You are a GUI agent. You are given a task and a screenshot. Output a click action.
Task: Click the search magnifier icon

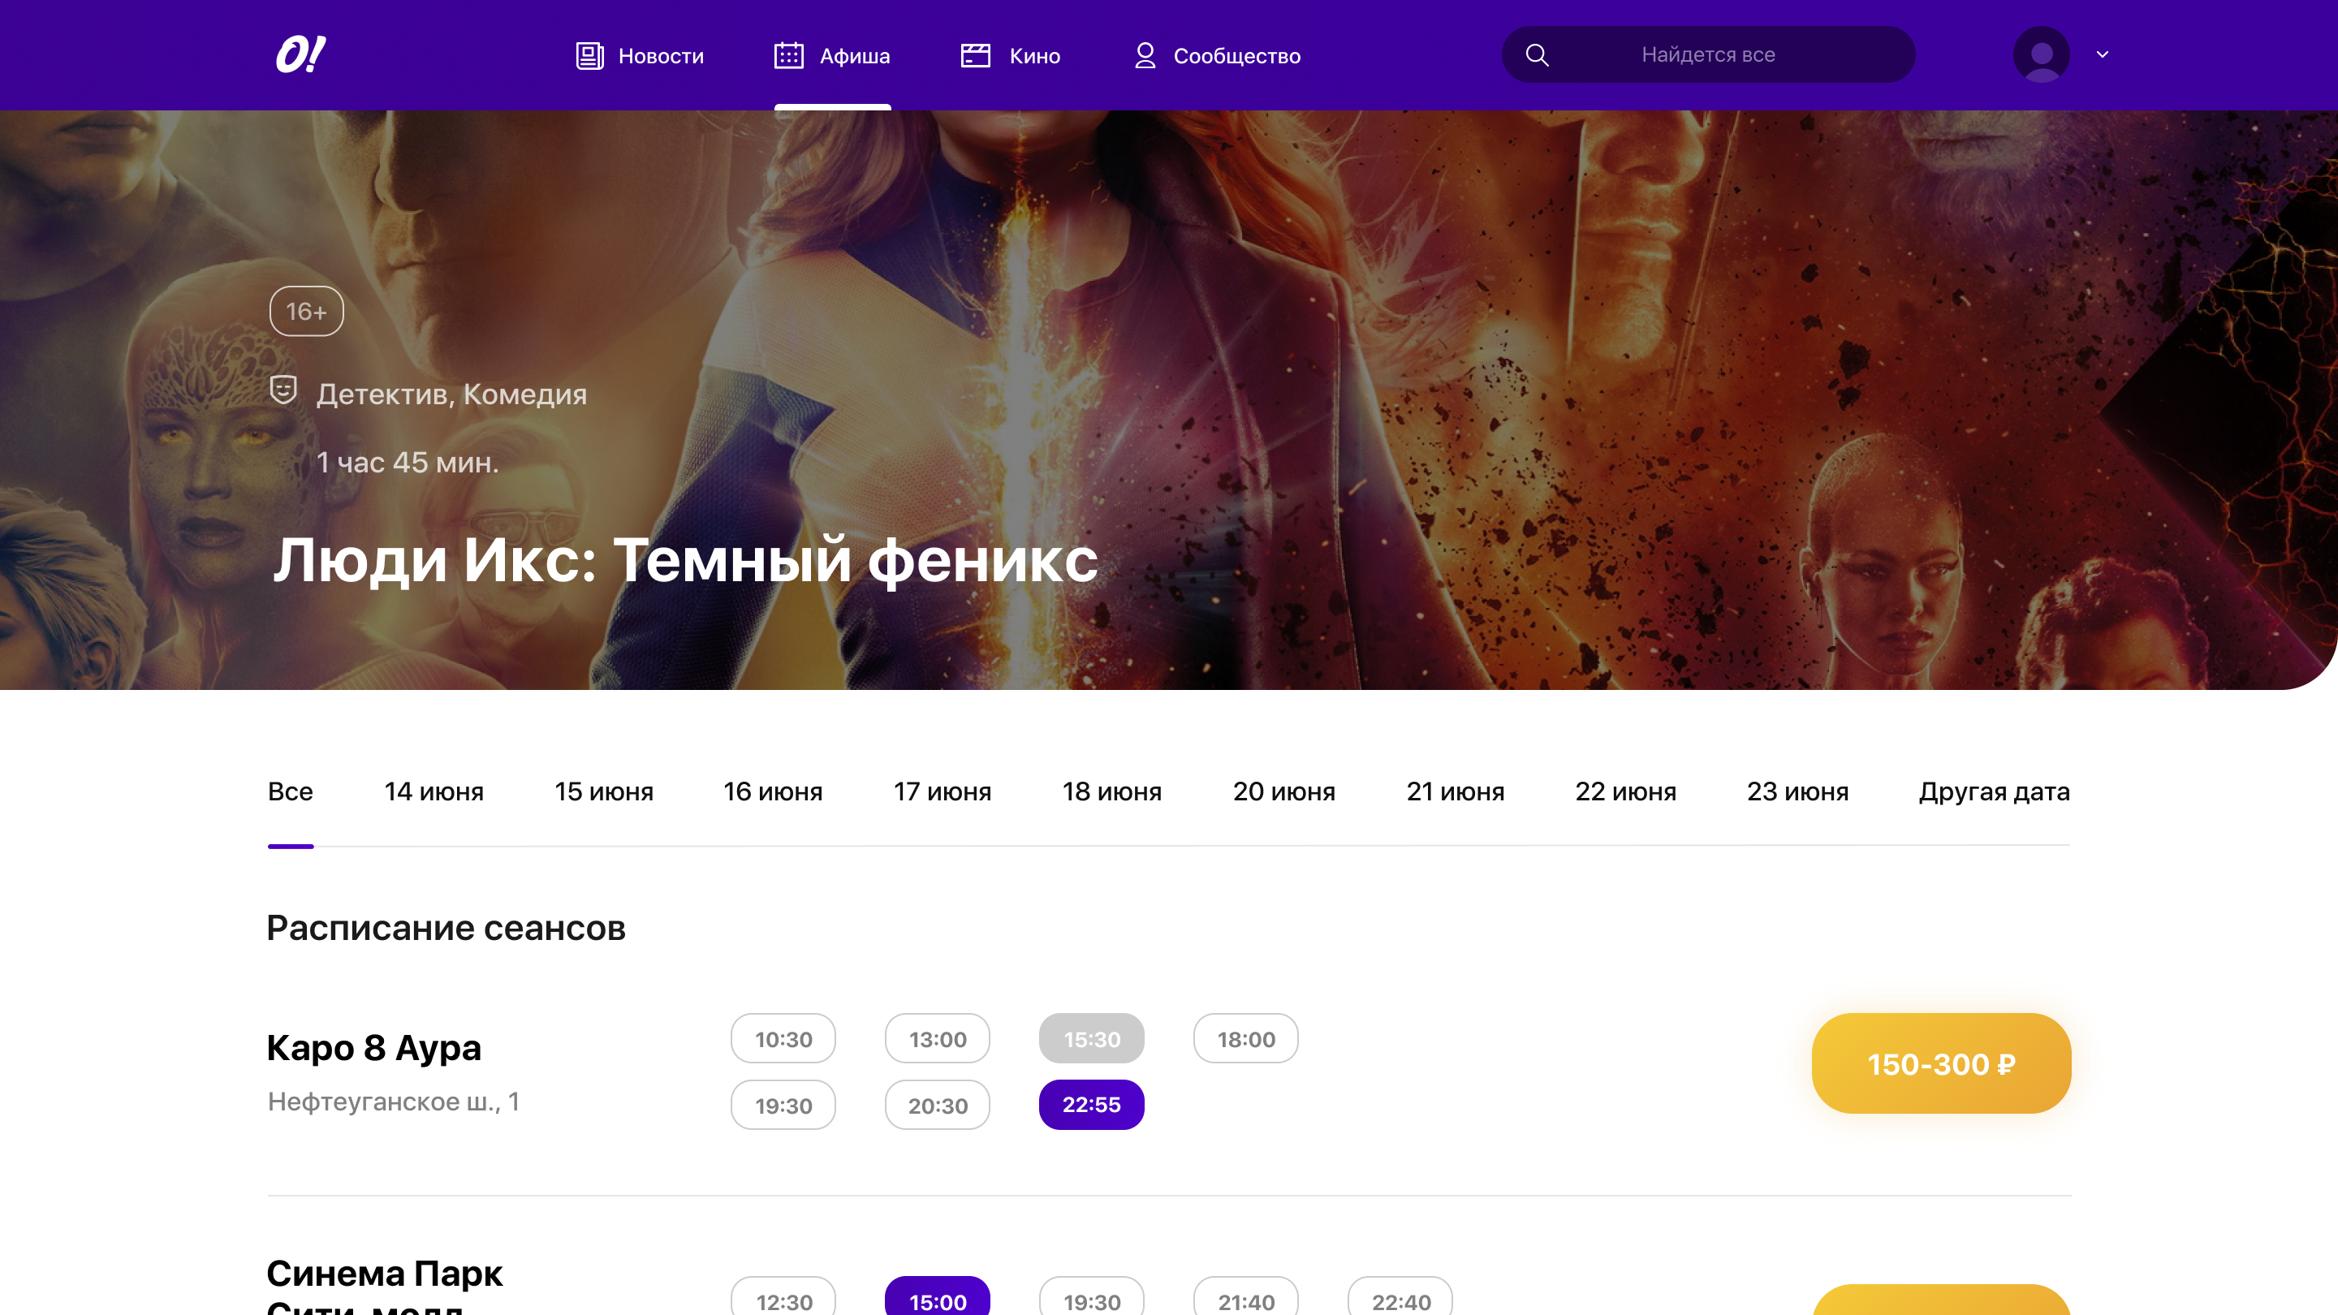(1537, 54)
